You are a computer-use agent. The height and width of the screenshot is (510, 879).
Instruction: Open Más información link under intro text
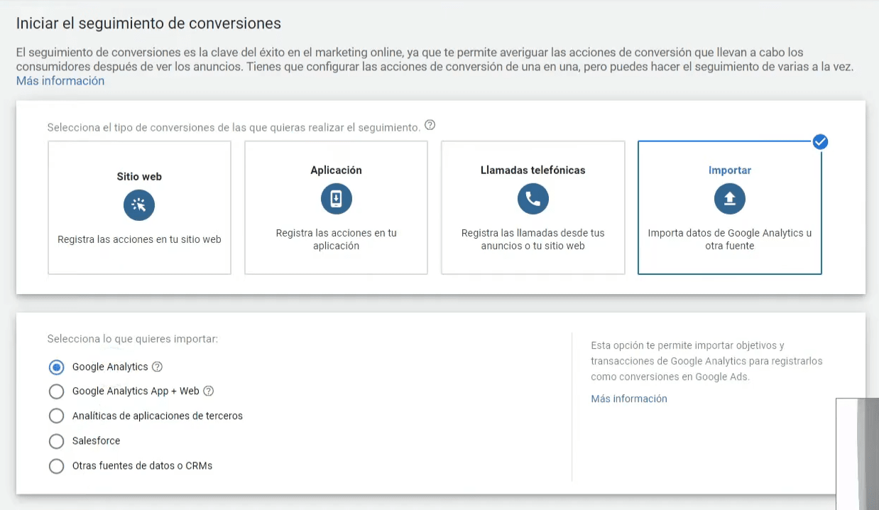60,81
